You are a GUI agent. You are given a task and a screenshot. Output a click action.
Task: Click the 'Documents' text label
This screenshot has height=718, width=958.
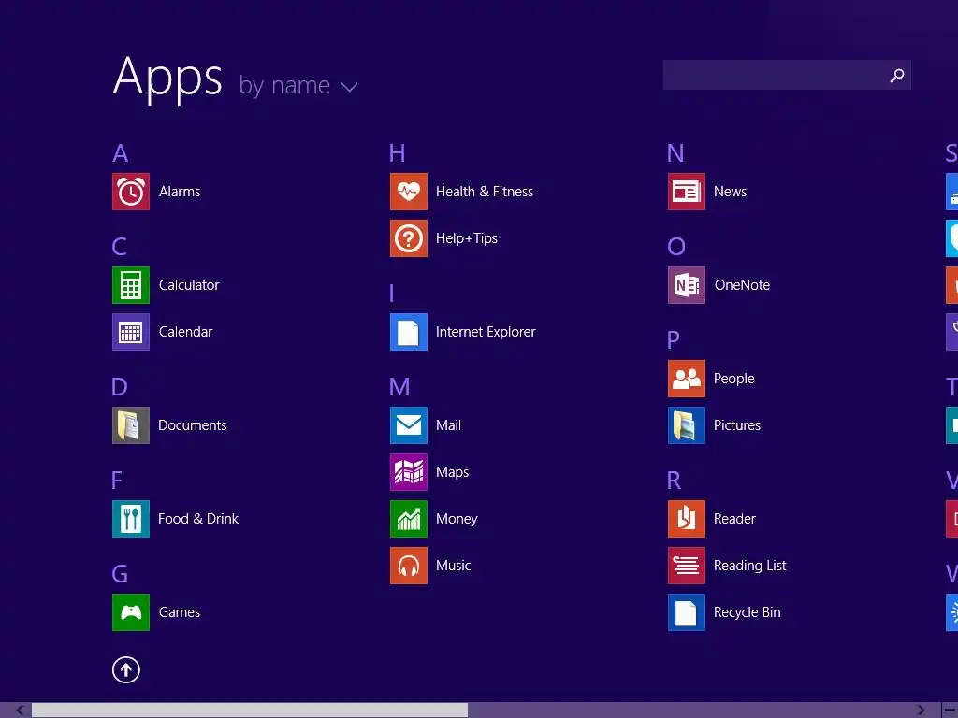tap(193, 425)
